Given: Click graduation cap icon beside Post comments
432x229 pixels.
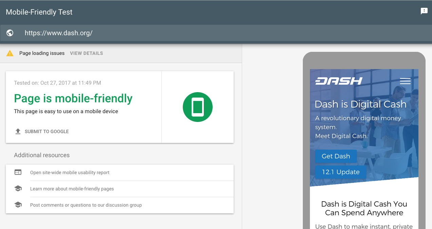Looking at the screenshot, I should [x=18, y=205].
